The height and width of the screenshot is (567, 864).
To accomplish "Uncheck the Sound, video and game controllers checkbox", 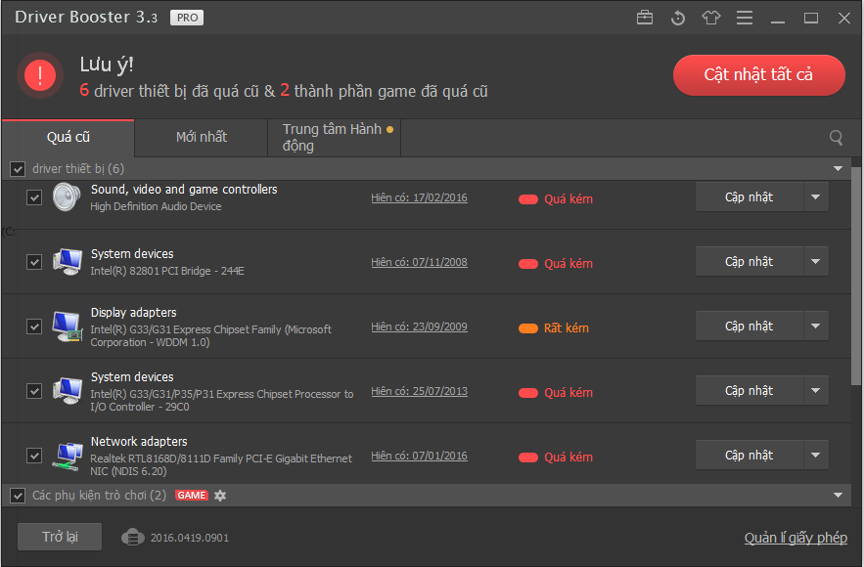I will pyautogui.click(x=34, y=197).
